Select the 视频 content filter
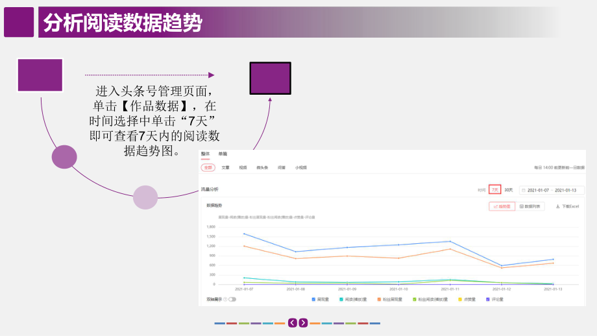 point(243,167)
